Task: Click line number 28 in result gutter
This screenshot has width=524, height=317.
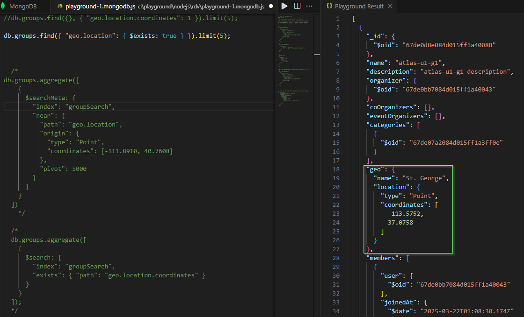Action: pyautogui.click(x=336, y=258)
